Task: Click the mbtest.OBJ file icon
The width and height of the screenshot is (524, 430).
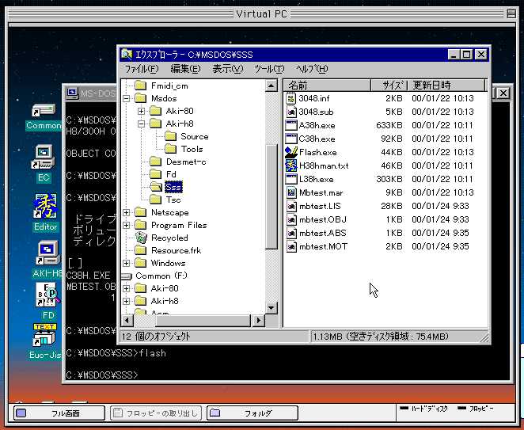Action: tap(291, 219)
